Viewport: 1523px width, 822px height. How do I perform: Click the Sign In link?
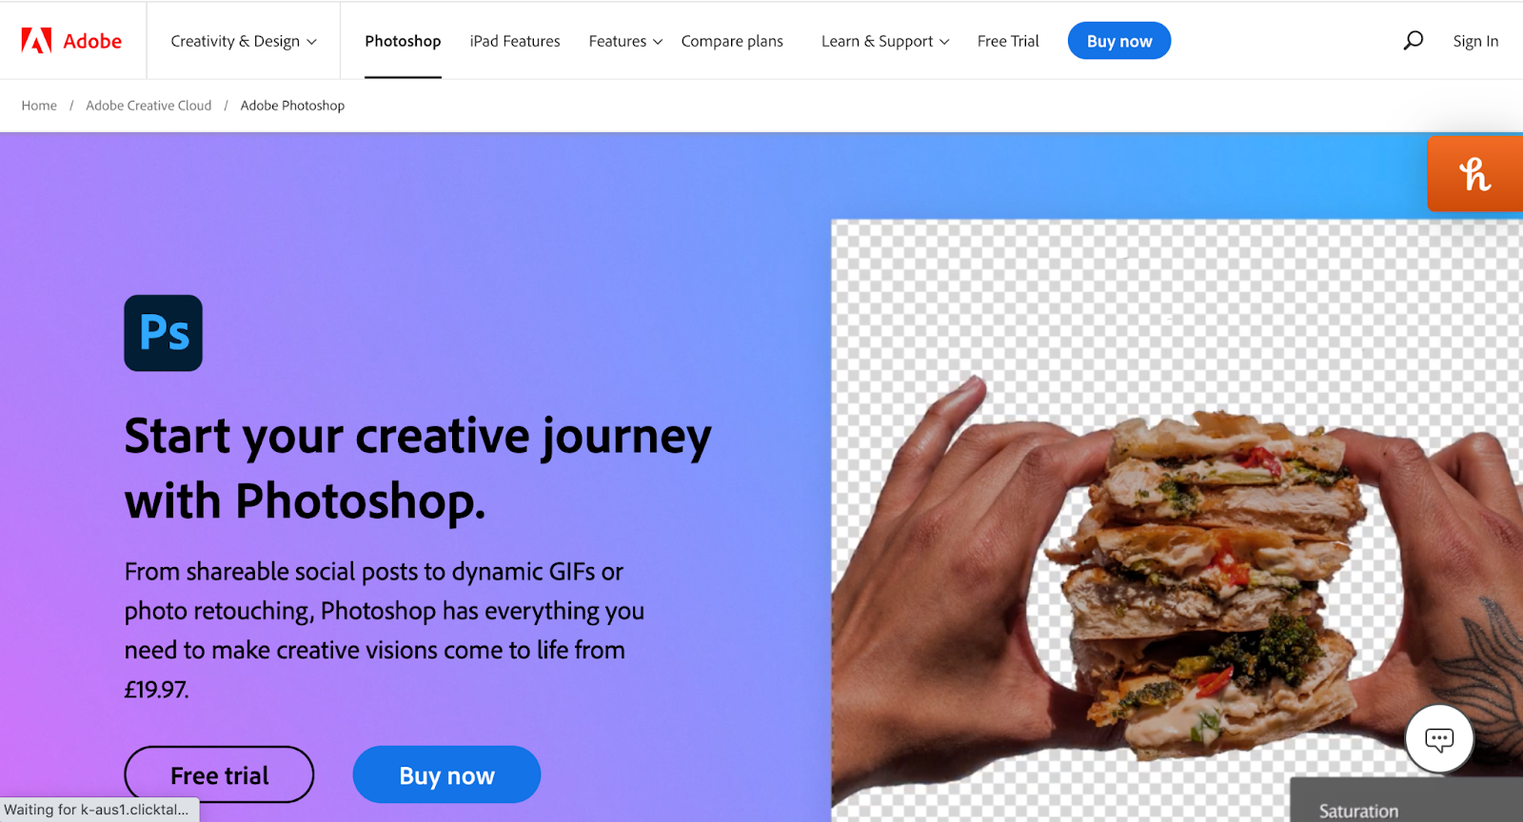[1475, 41]
